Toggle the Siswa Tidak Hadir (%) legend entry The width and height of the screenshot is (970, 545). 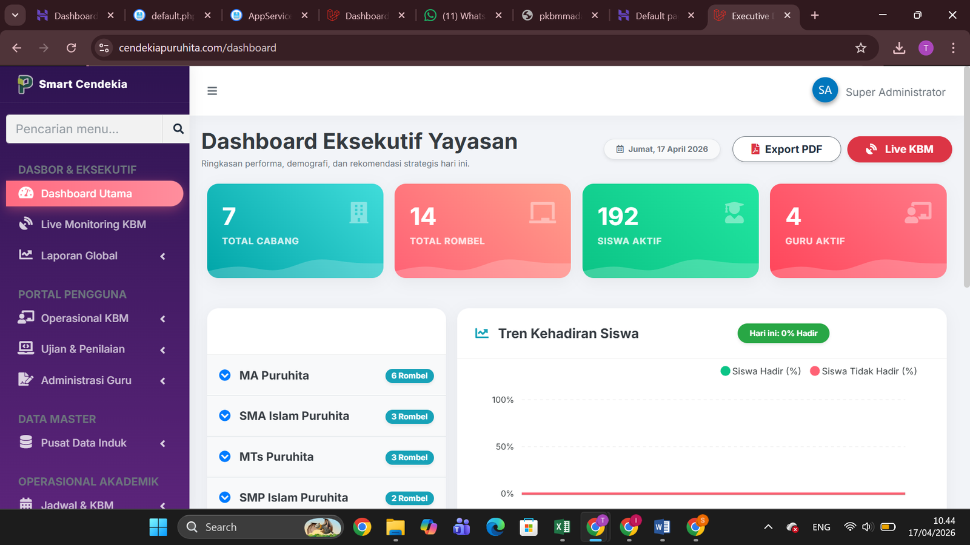click(x=862, y=371)
